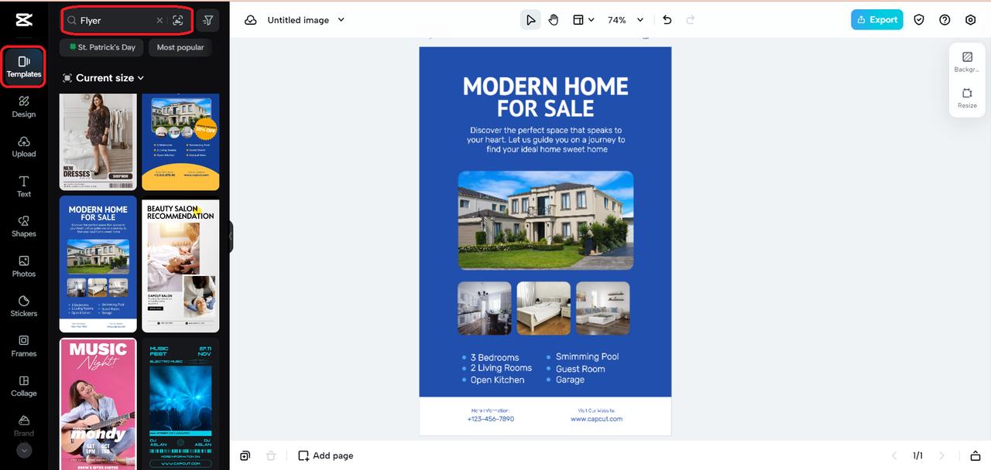Click the CapCut logo icon

[x=23, y=21]
